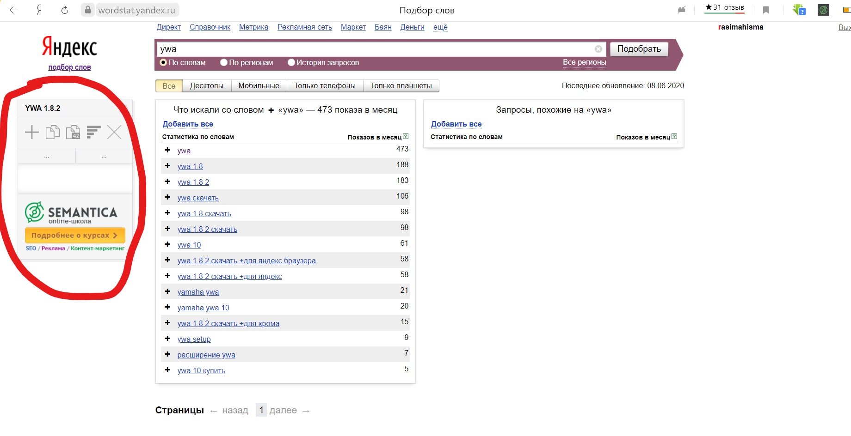The image size is (851, 436).
Task: Switch to the 'Мобильные' tab
Action: point(259,86)
